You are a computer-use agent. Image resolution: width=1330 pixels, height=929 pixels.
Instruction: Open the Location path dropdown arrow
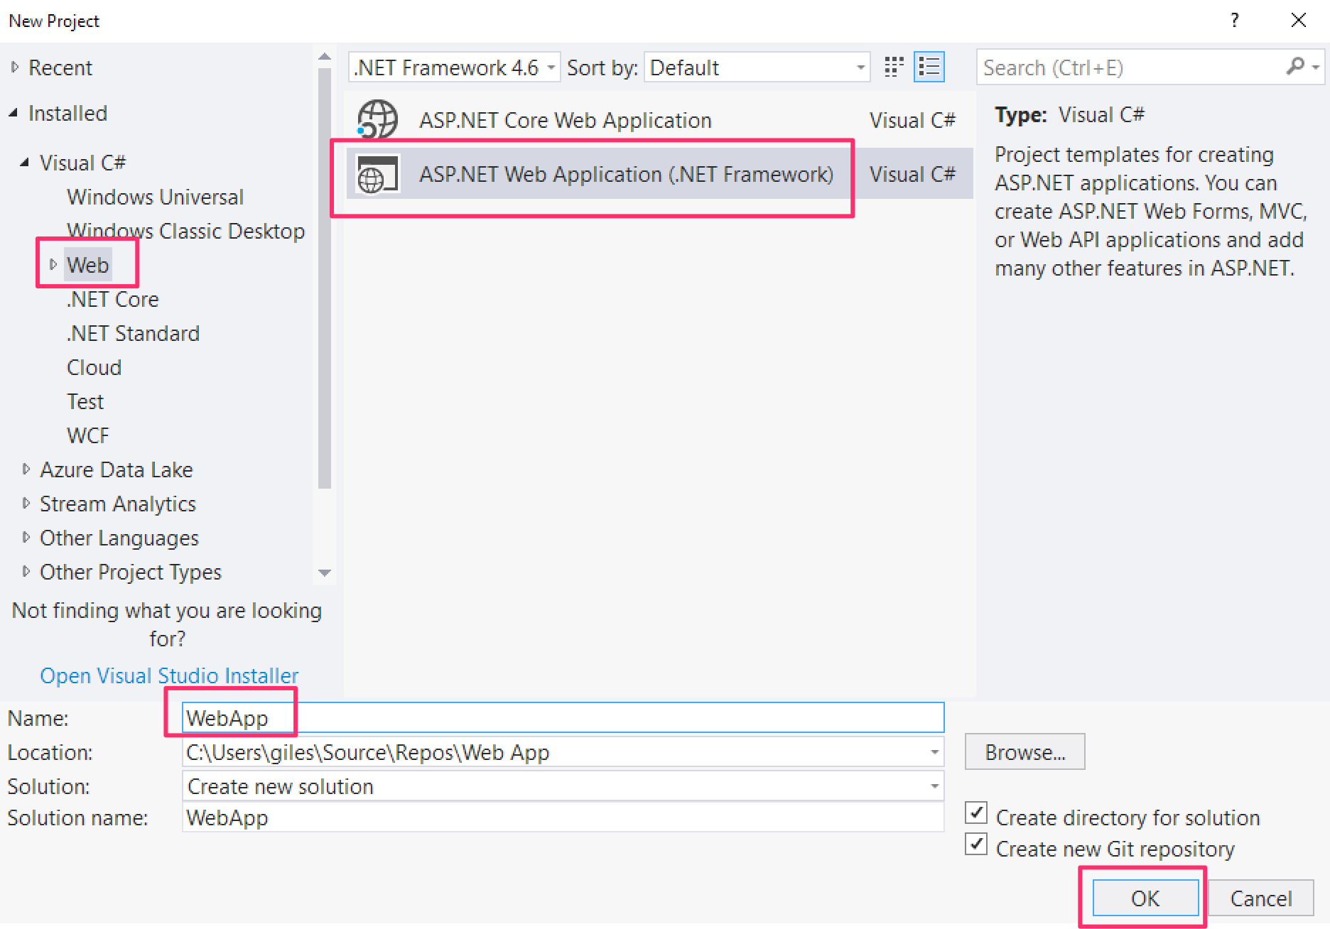coord(934,752)
